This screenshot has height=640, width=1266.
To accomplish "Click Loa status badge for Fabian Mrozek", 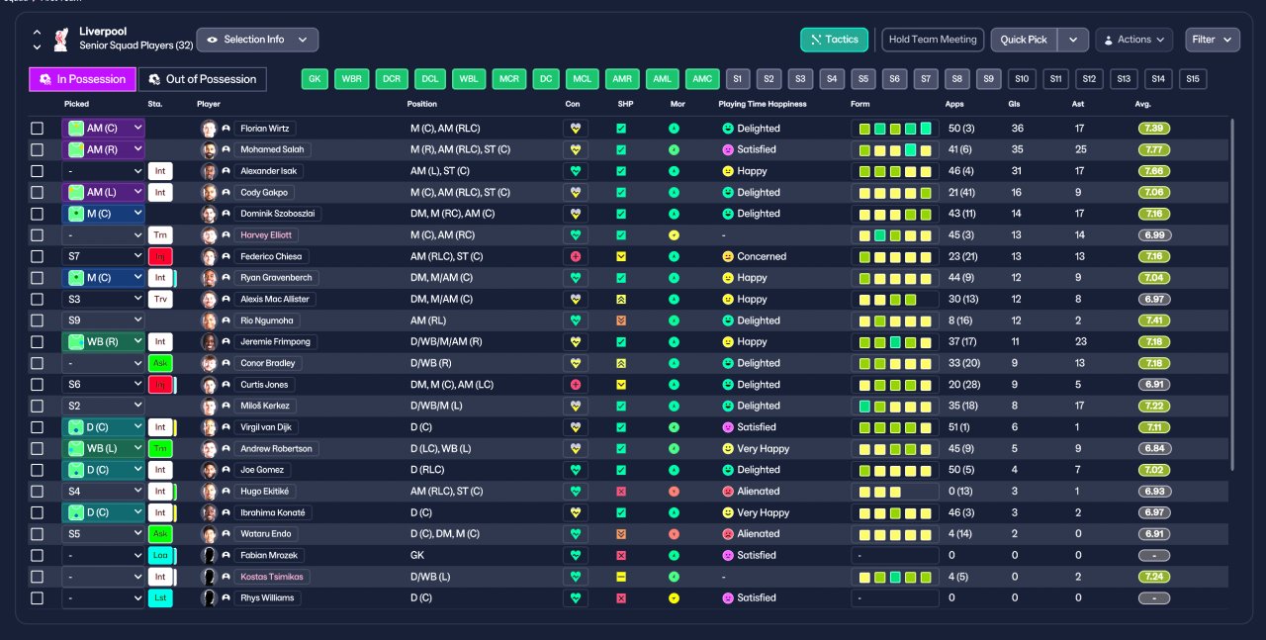I will [x=160, y=556].
